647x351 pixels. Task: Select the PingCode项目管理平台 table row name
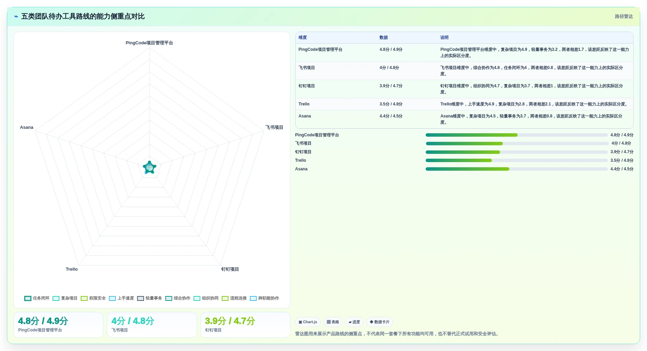[x=320, y=49]
